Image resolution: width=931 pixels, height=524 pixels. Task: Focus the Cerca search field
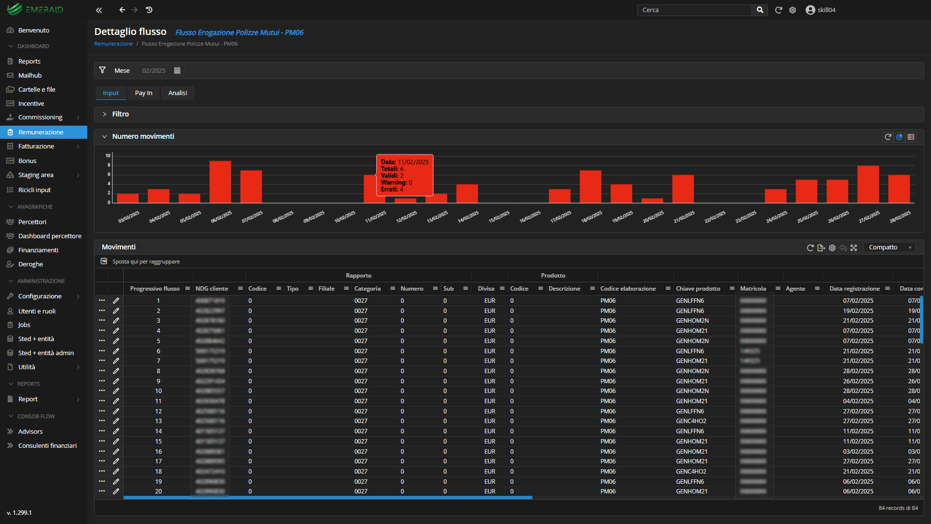[x=694, y=10]
